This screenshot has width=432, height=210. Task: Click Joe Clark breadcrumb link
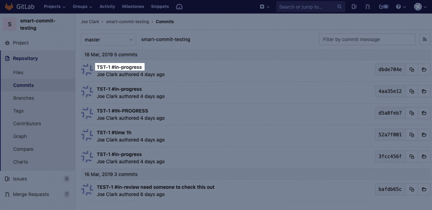click(x=90, y=22)
